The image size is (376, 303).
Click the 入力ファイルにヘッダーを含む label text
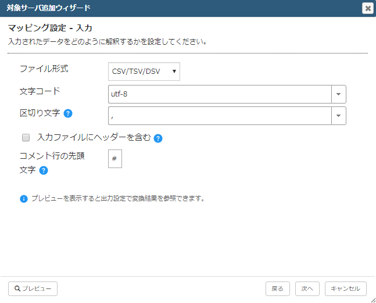(x=94, y=137)
